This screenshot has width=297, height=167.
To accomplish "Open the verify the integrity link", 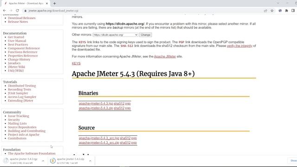I will [239, 46].
